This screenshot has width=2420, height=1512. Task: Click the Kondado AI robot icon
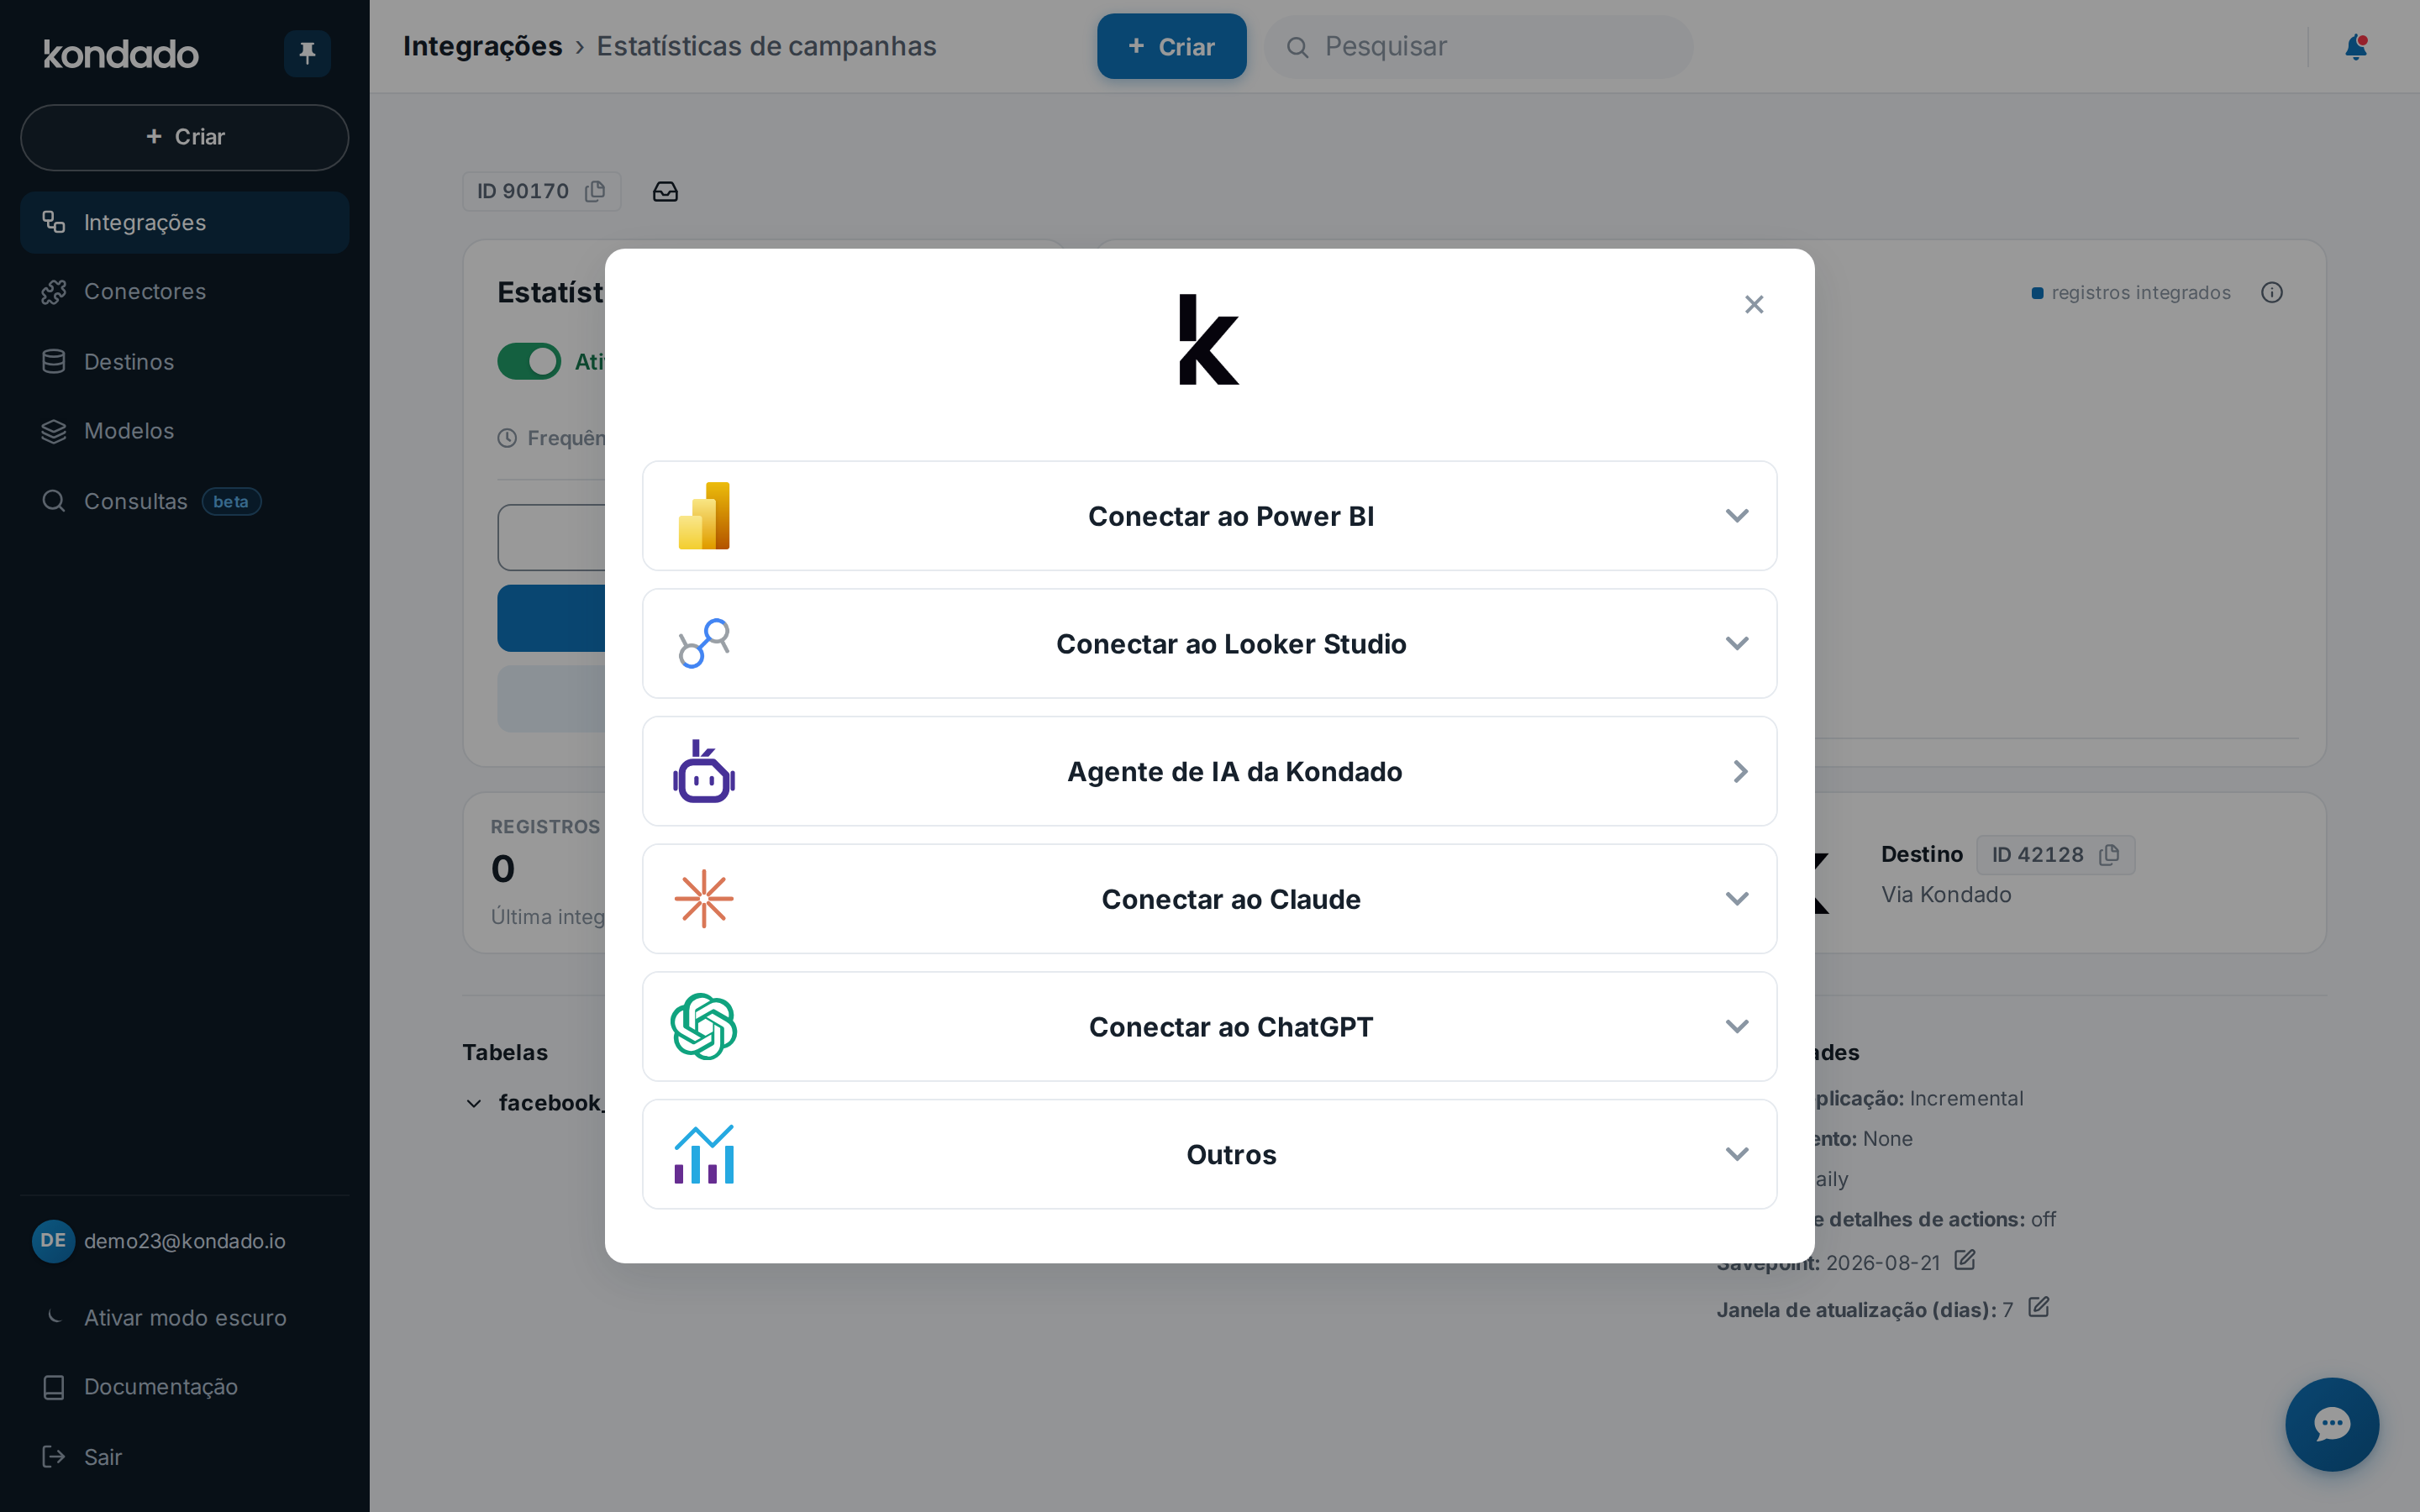point(704,771)
